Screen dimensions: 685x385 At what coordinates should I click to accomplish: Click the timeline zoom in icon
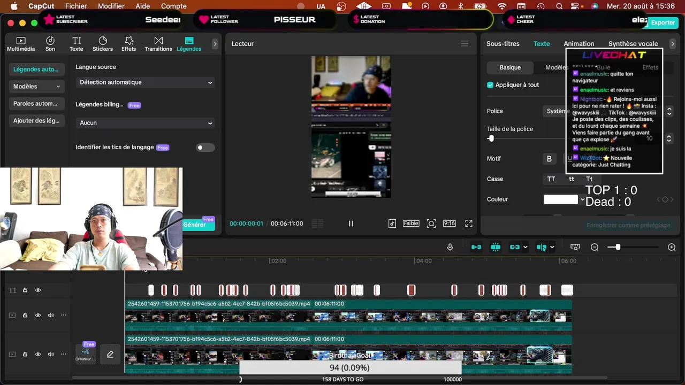click(672, 247)
